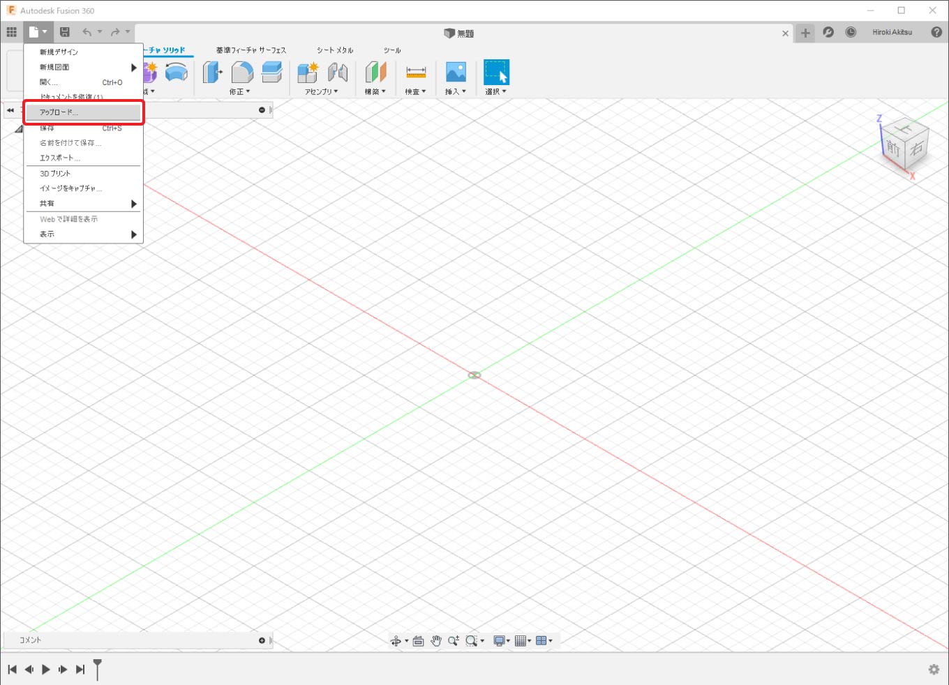The width and height of the screenshot is (949, 685).
Task: Click the Help question mark icon
Action: (936, 32)
